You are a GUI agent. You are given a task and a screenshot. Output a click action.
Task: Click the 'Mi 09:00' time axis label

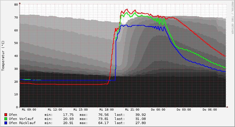[29, 110]
